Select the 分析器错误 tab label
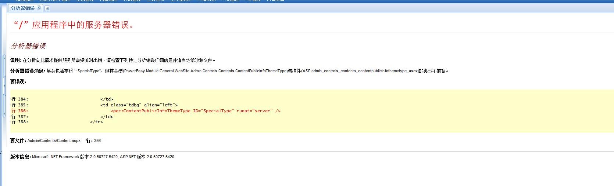Image resolution: width=614 pixels, height=186 pixels. pyautogui.click(x=22, y=8)
